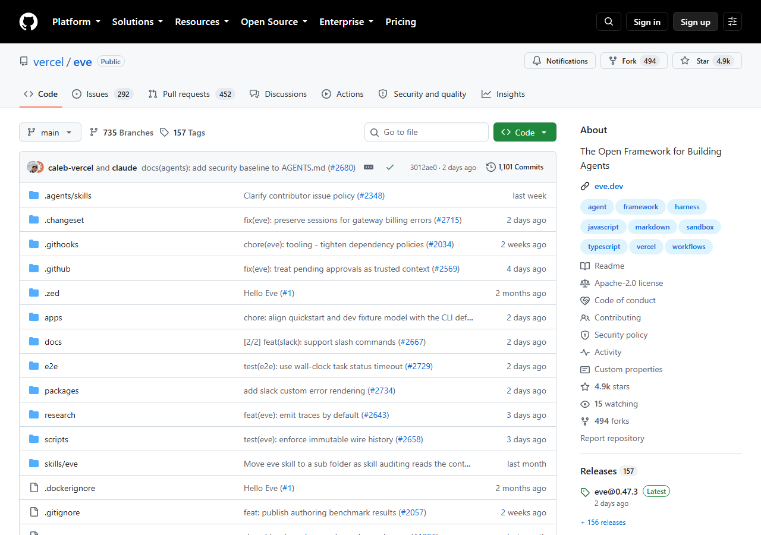Open the vercel owner link
The height and width of the screenshot is (535, 761).
48,62
